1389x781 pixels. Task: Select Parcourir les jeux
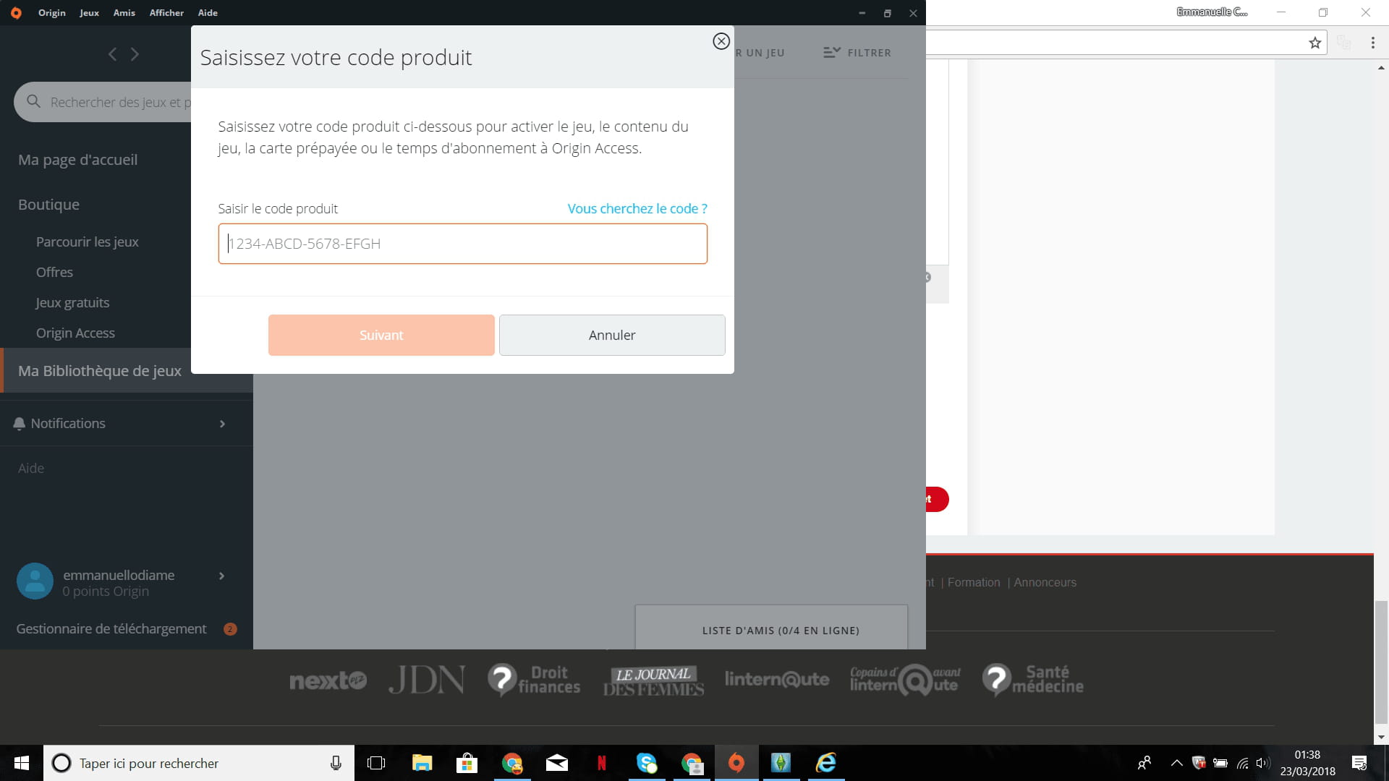tap(87, 242)
